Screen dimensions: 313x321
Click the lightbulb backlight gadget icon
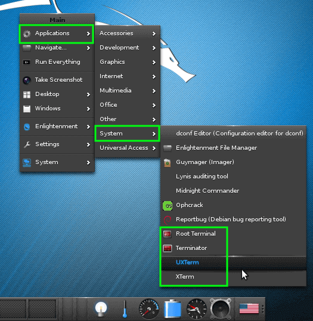click(101, 308)
